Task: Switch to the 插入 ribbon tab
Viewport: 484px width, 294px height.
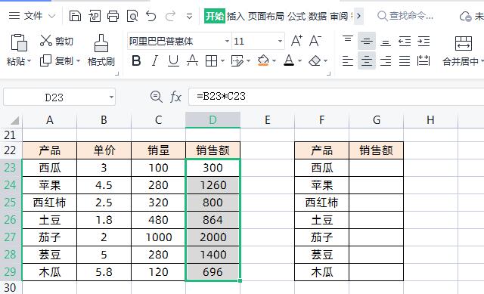Action: [236, 16]
